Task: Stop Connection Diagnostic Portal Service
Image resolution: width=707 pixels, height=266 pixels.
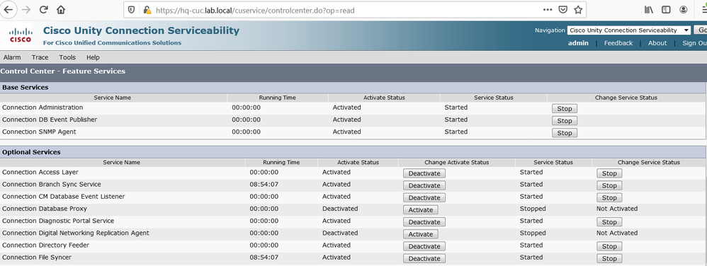Action: [609, 222]
